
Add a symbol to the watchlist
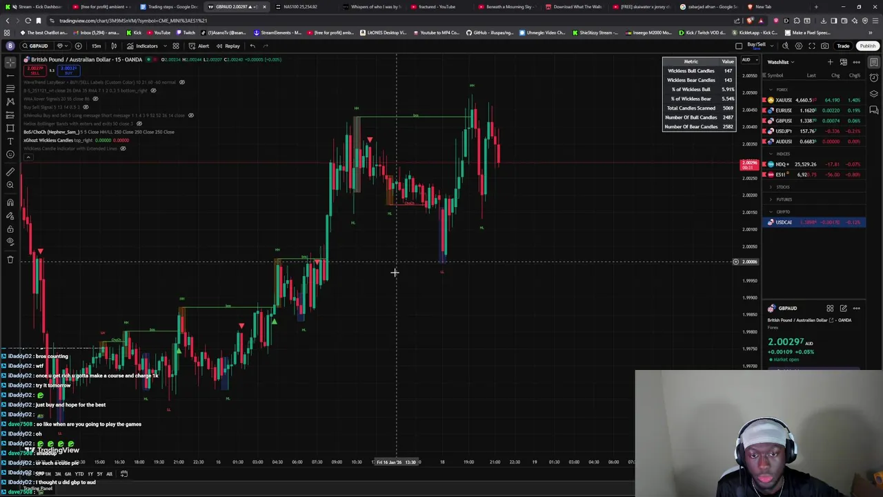tap(830, 62)
